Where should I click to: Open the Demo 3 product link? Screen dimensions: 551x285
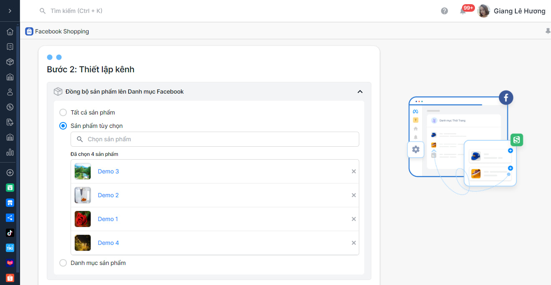point(108,171)
